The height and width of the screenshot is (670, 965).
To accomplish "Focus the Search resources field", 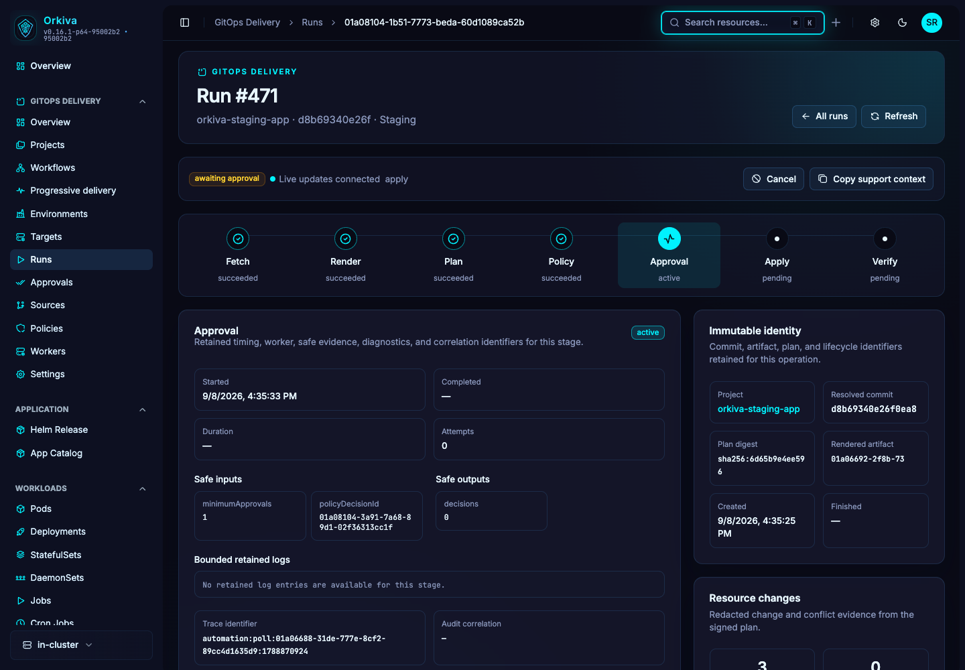I will coord(743,23).
